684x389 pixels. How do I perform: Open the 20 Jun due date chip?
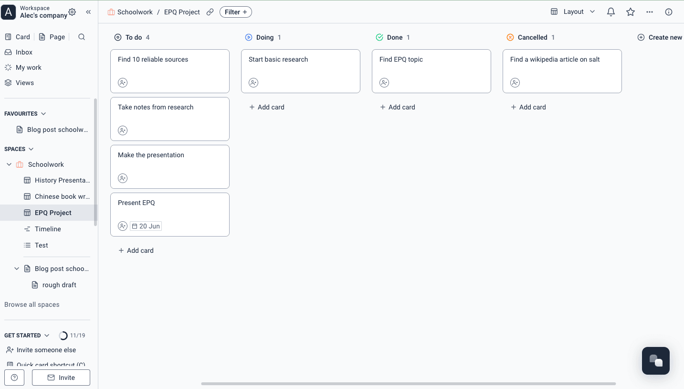146,226
